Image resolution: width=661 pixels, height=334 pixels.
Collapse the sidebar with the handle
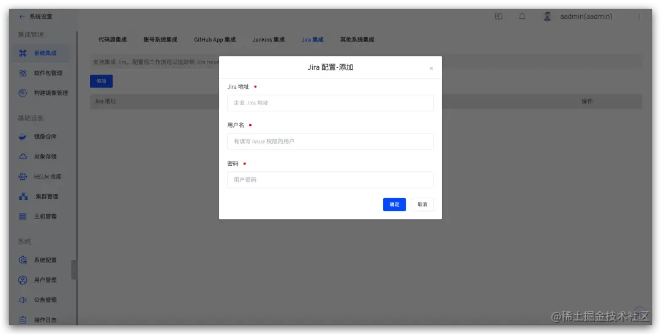pos(74,270)
